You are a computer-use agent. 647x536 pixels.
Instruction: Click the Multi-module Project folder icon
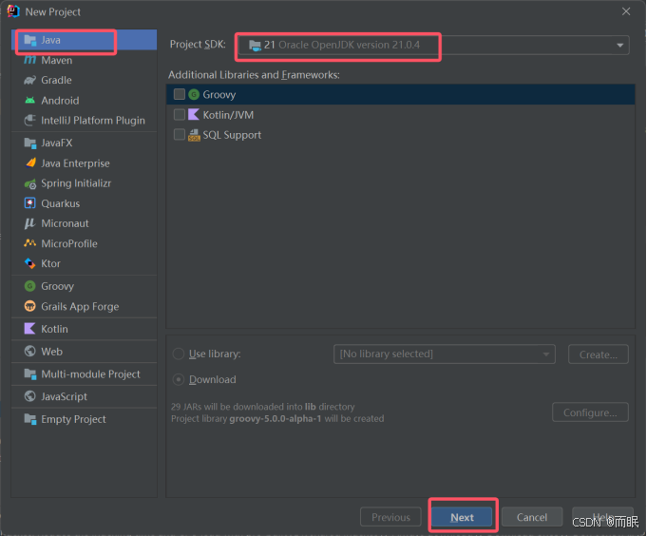pos(30,374)
